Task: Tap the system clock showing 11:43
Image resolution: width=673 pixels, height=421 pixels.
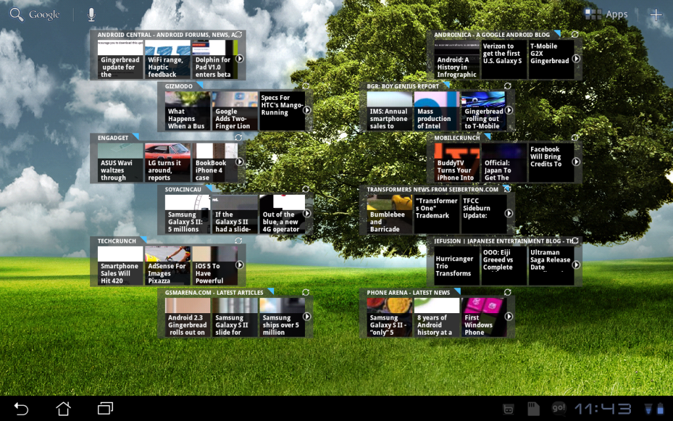Action: [603, 409]
